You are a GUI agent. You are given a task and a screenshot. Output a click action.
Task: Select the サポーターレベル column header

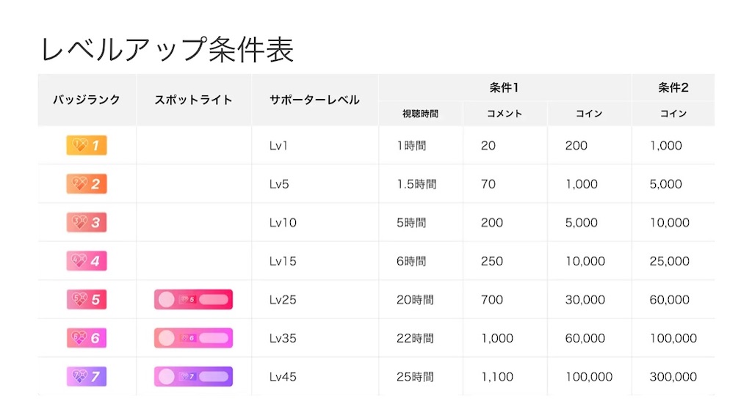[314, 100]
